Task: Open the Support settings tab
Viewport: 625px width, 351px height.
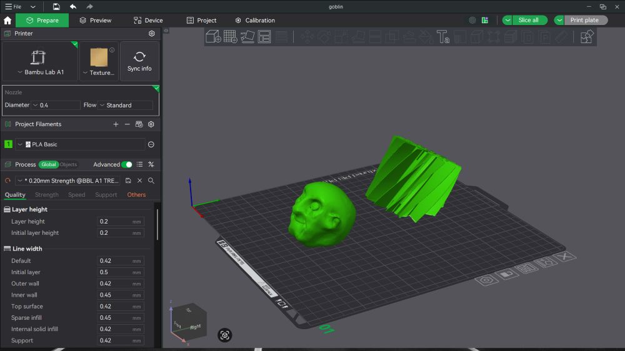Action: 106,195
